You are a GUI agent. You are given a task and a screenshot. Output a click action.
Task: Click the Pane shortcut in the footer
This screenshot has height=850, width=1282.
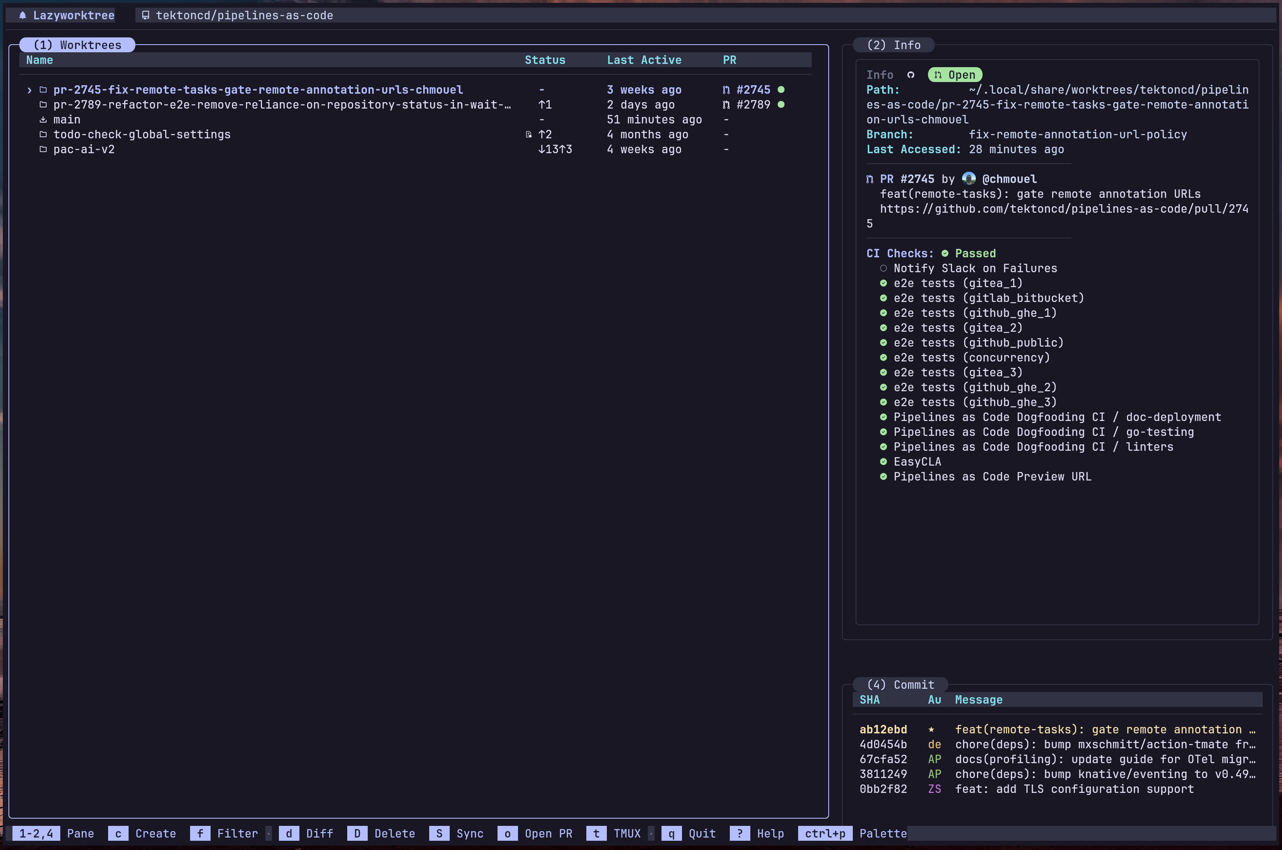coord(53,833)
